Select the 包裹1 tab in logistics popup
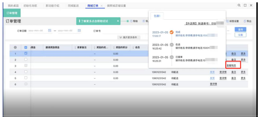Screen dimensions: 258x117 click(157, 16)
